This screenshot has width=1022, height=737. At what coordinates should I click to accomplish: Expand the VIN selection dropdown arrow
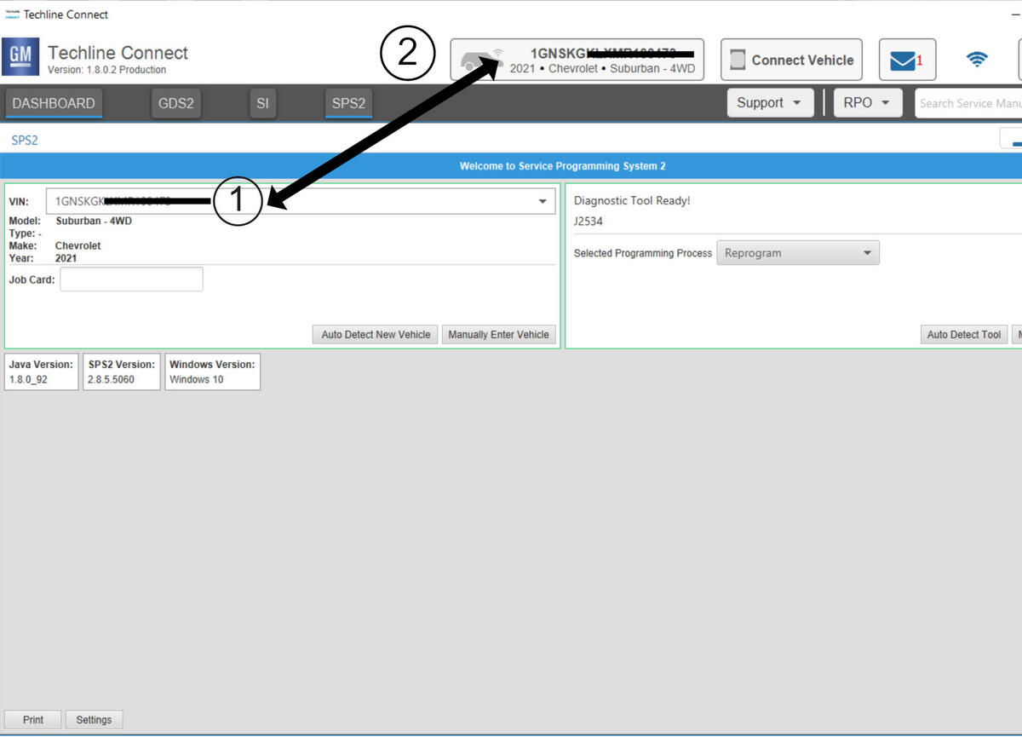pyautogui.click(x=543, y=202)
